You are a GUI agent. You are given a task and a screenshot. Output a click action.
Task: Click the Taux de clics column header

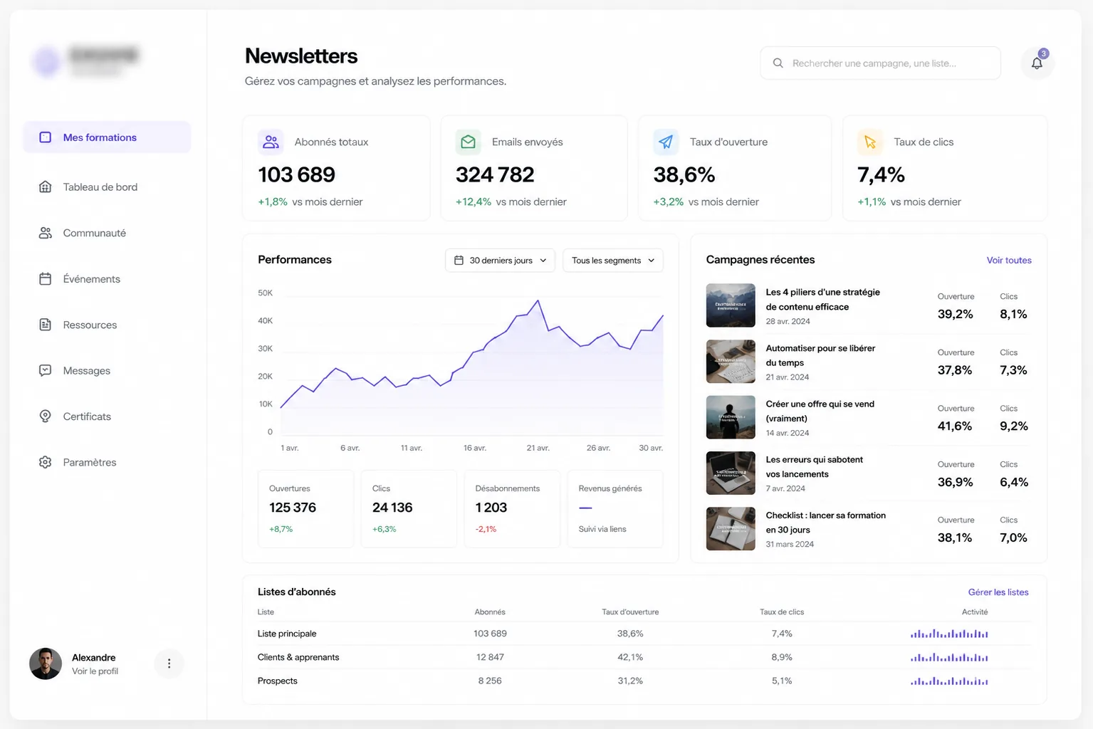[782, 612]
